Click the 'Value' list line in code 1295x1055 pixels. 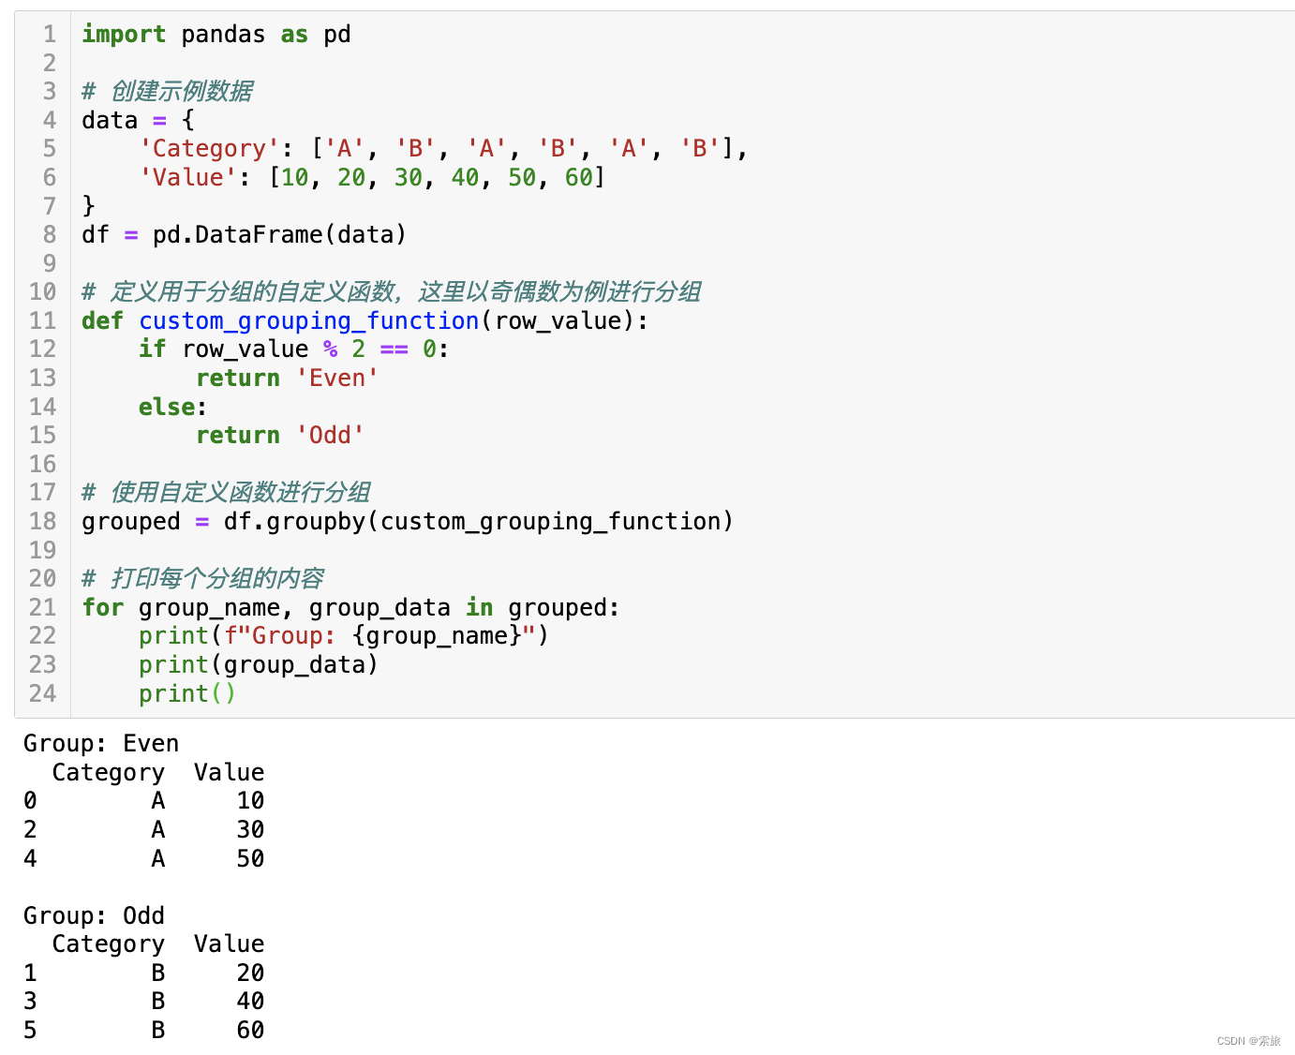(x=372, y=178)
